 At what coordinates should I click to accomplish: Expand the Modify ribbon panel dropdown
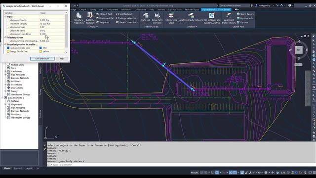(x=93, y=27)
